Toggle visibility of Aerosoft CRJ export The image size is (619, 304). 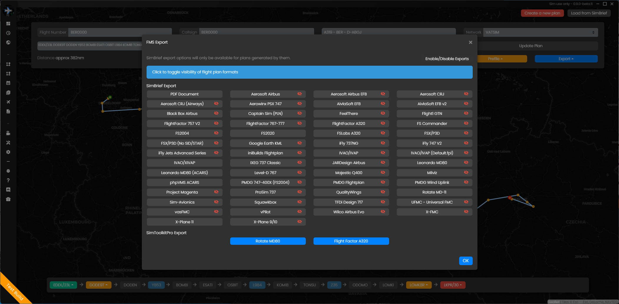(x=466, y=94)
